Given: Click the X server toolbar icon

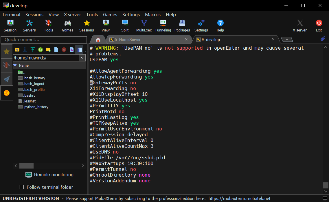Looking at the screenshot, I should [300, 25].
